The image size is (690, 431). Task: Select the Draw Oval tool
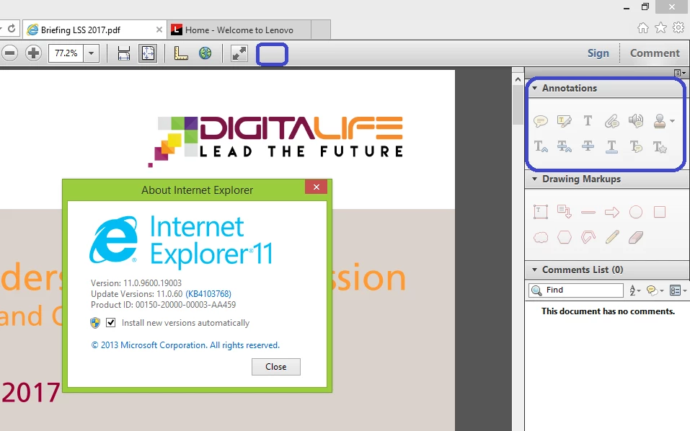(x=636, y=212)
